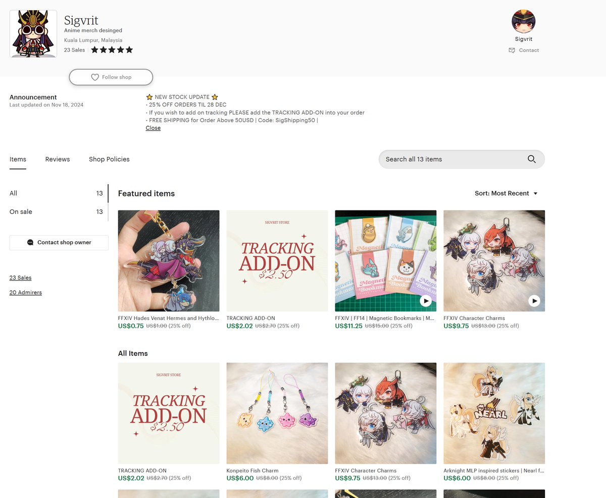Image resolution: width=606 pixels, height=498 pixels.
Task: Contact the shop owner via button
Action: (59, 243)
